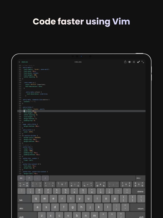Tap the $ 4 key in the number row
The width and height of the screenshot is (163, 218).
tap(57, 191)
